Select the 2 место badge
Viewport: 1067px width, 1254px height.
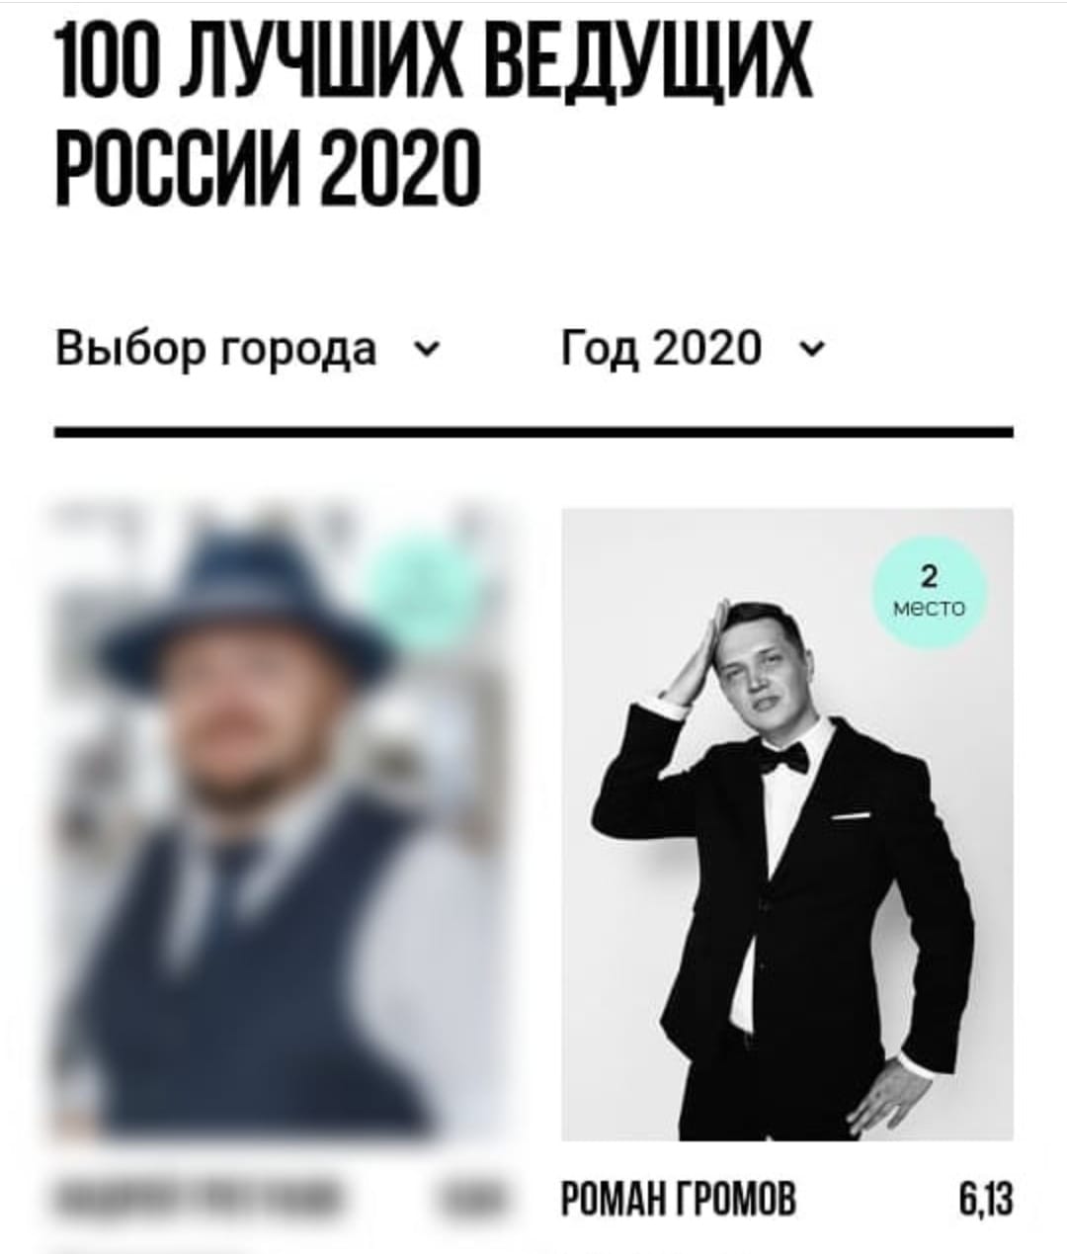(x=928, y=593)
